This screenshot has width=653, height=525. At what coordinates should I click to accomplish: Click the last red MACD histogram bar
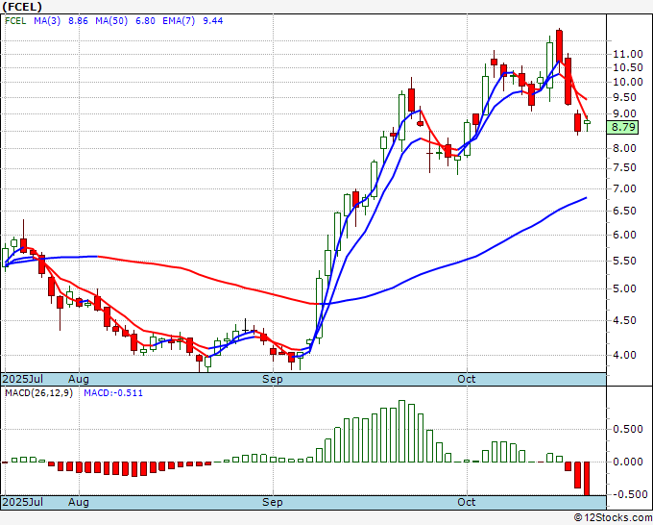click(x=587, y=478)
